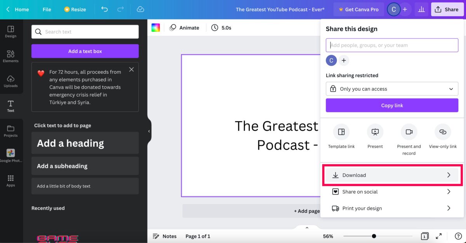Viewport: 466px width, 243px height.
Task: Open the Share on social submenu
Action: click(392, 192)
